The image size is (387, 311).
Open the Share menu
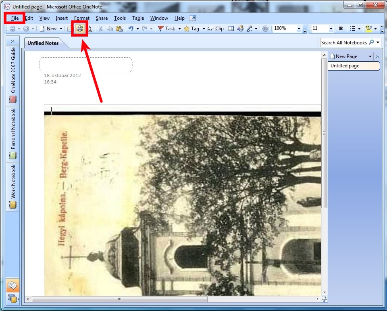point(102,18)
